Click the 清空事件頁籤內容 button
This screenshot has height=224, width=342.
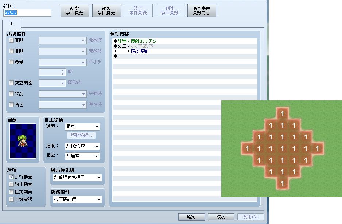(202, 11)
